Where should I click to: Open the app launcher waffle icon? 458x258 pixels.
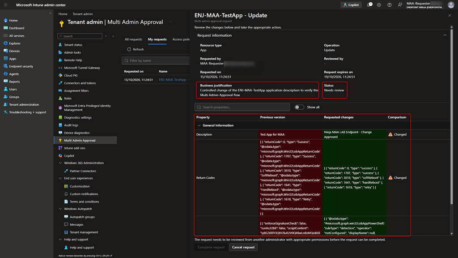coord(5,5)
